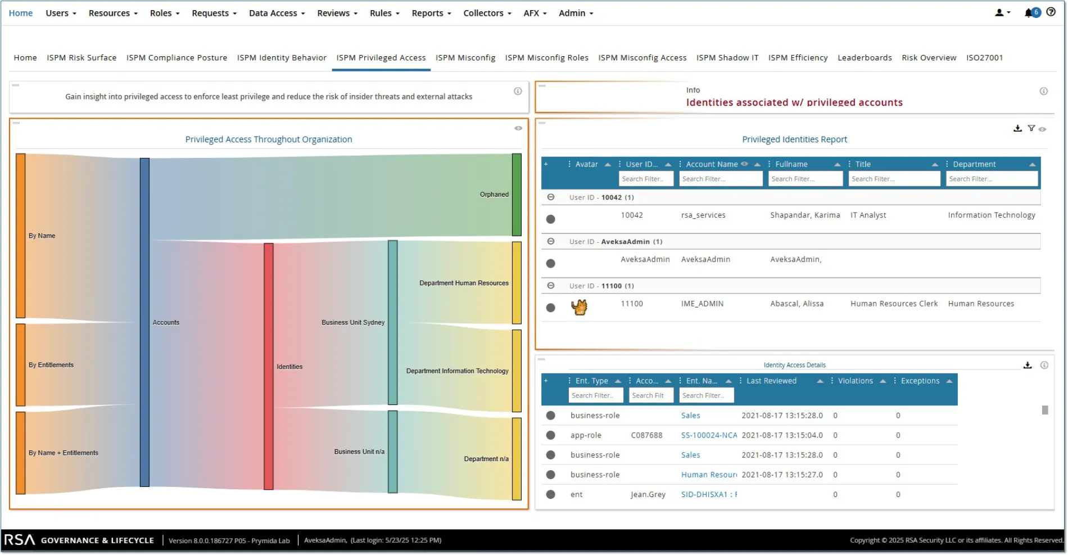The image size is (1068, 555).
Task: Download the Identity Access Details table
Action: pyautogui.click(x=1028, y=365)
